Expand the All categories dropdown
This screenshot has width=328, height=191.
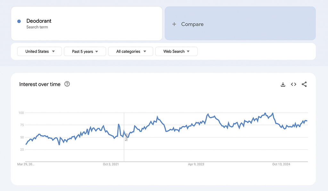(x=131, y=51)
